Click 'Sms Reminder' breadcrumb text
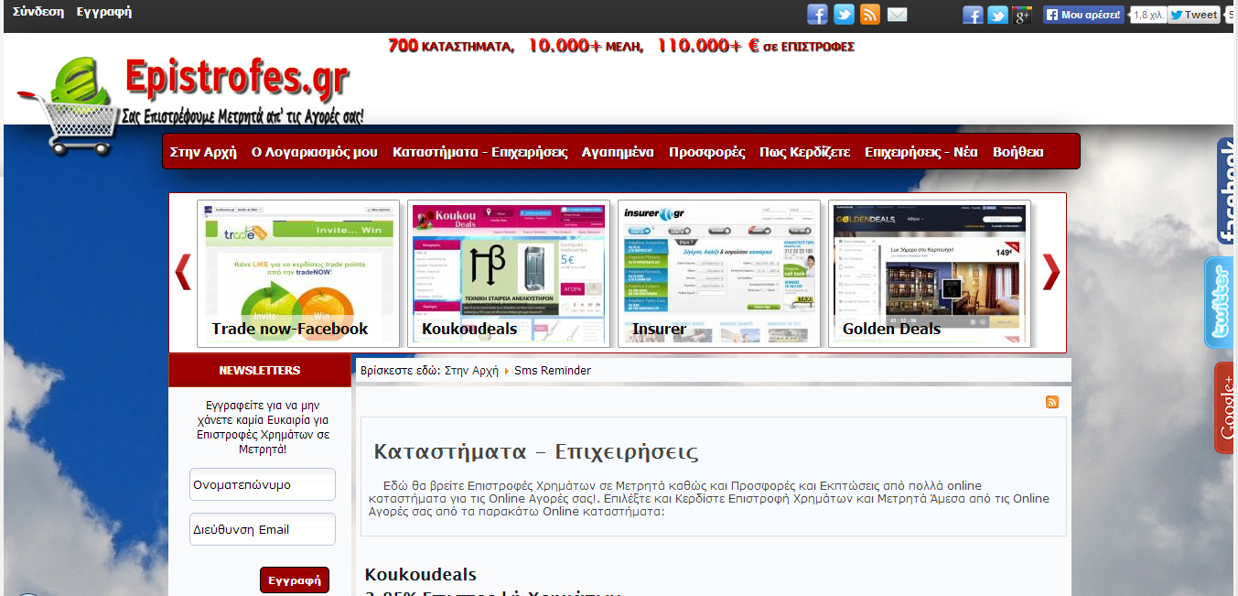1238x596 pixels. pos(553,371)
